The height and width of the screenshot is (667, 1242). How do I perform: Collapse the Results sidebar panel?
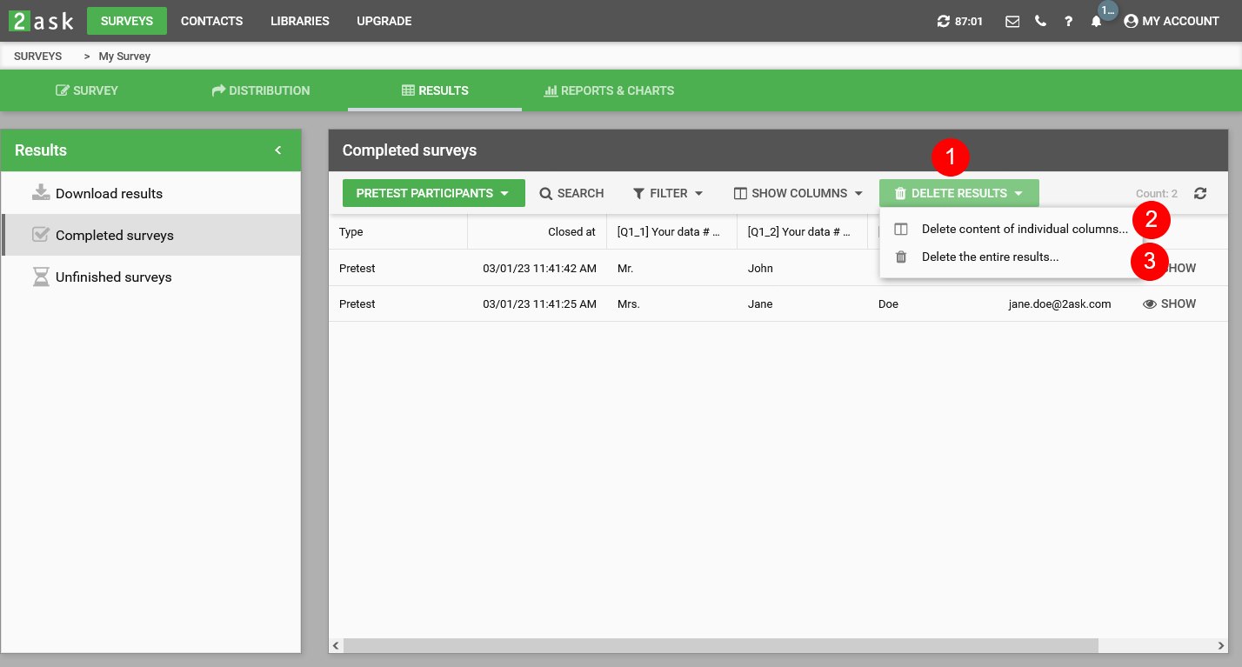[x=278, y=150]
